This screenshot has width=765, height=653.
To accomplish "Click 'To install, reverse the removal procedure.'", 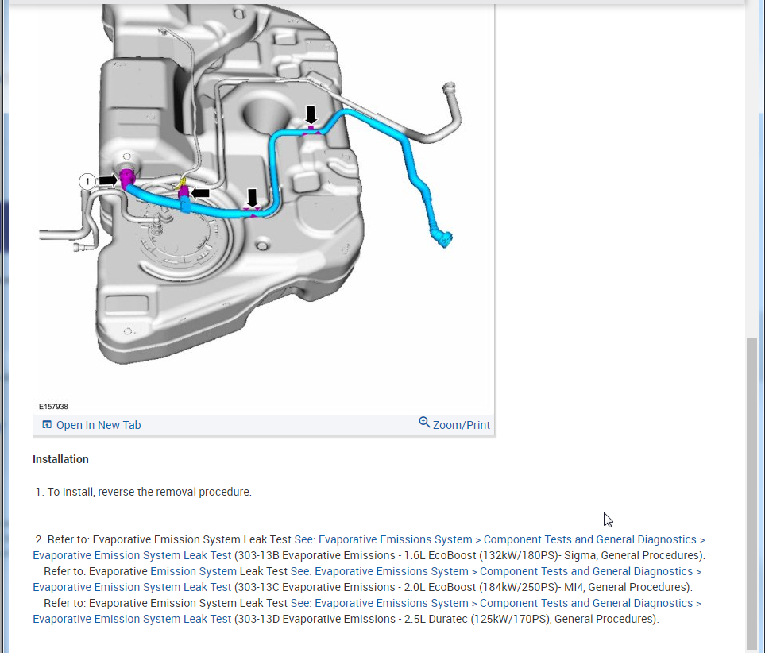I will pos(149,492).
